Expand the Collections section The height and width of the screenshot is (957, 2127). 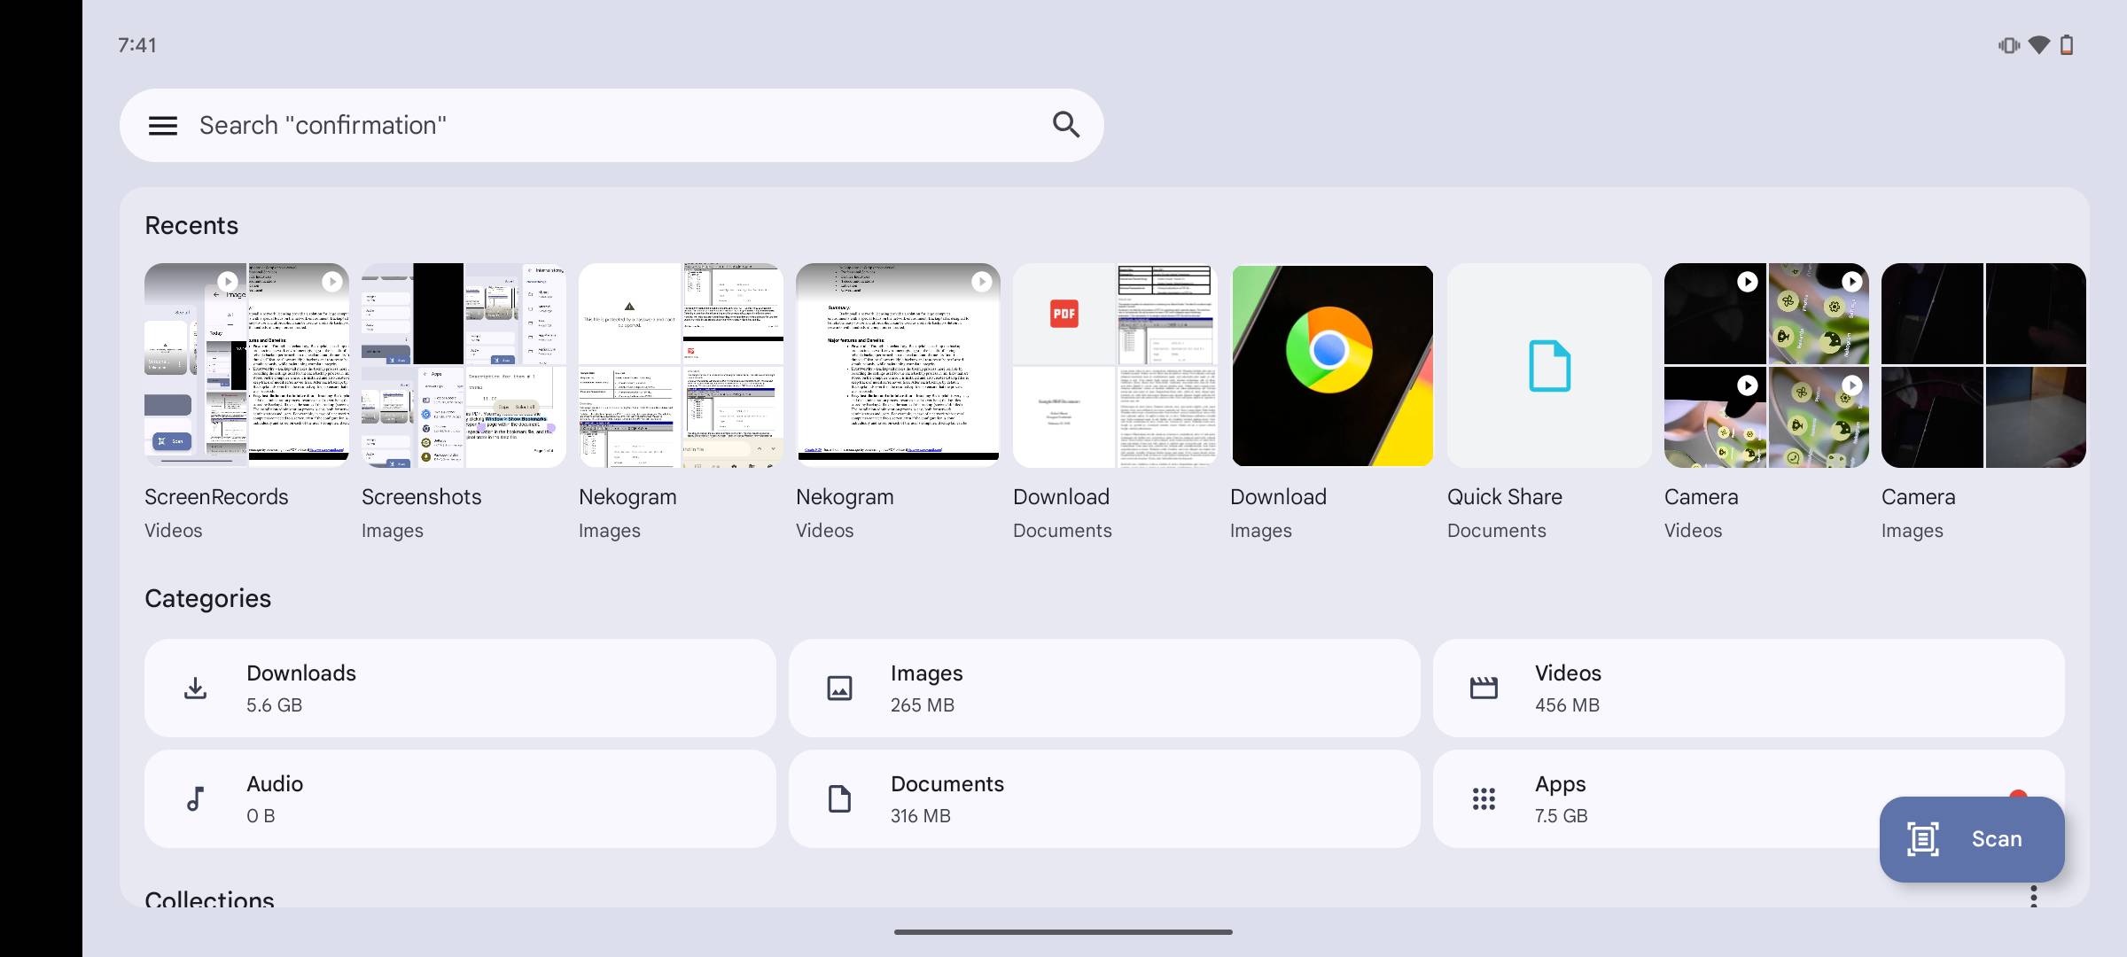coord(209,898)
